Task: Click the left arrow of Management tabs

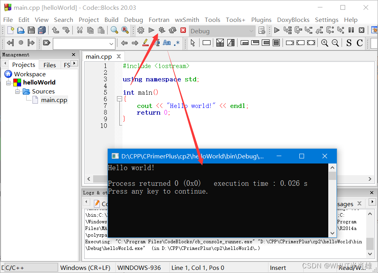Action: [5, 63]
